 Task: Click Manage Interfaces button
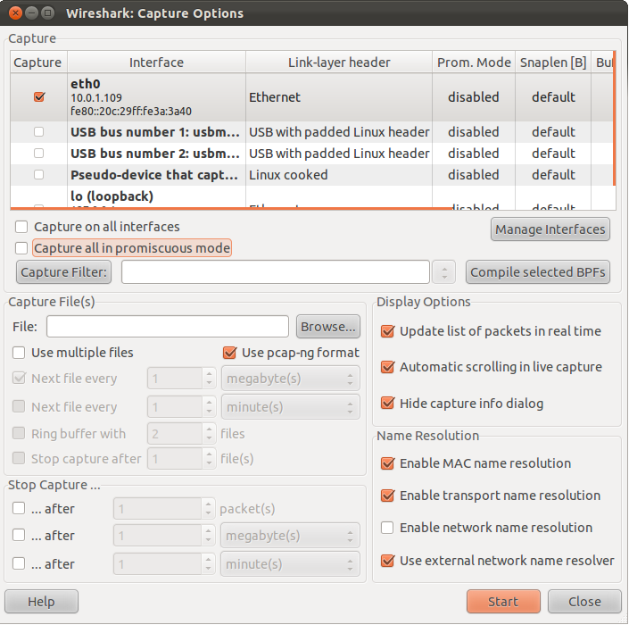pyautogui.click(x=550, y=229)
